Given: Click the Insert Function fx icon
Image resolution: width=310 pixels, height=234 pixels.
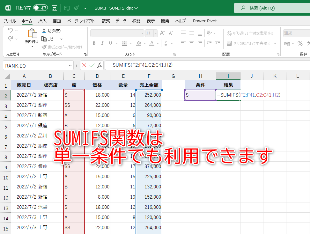Looking at the screenshot, I should tap(99, 65).
